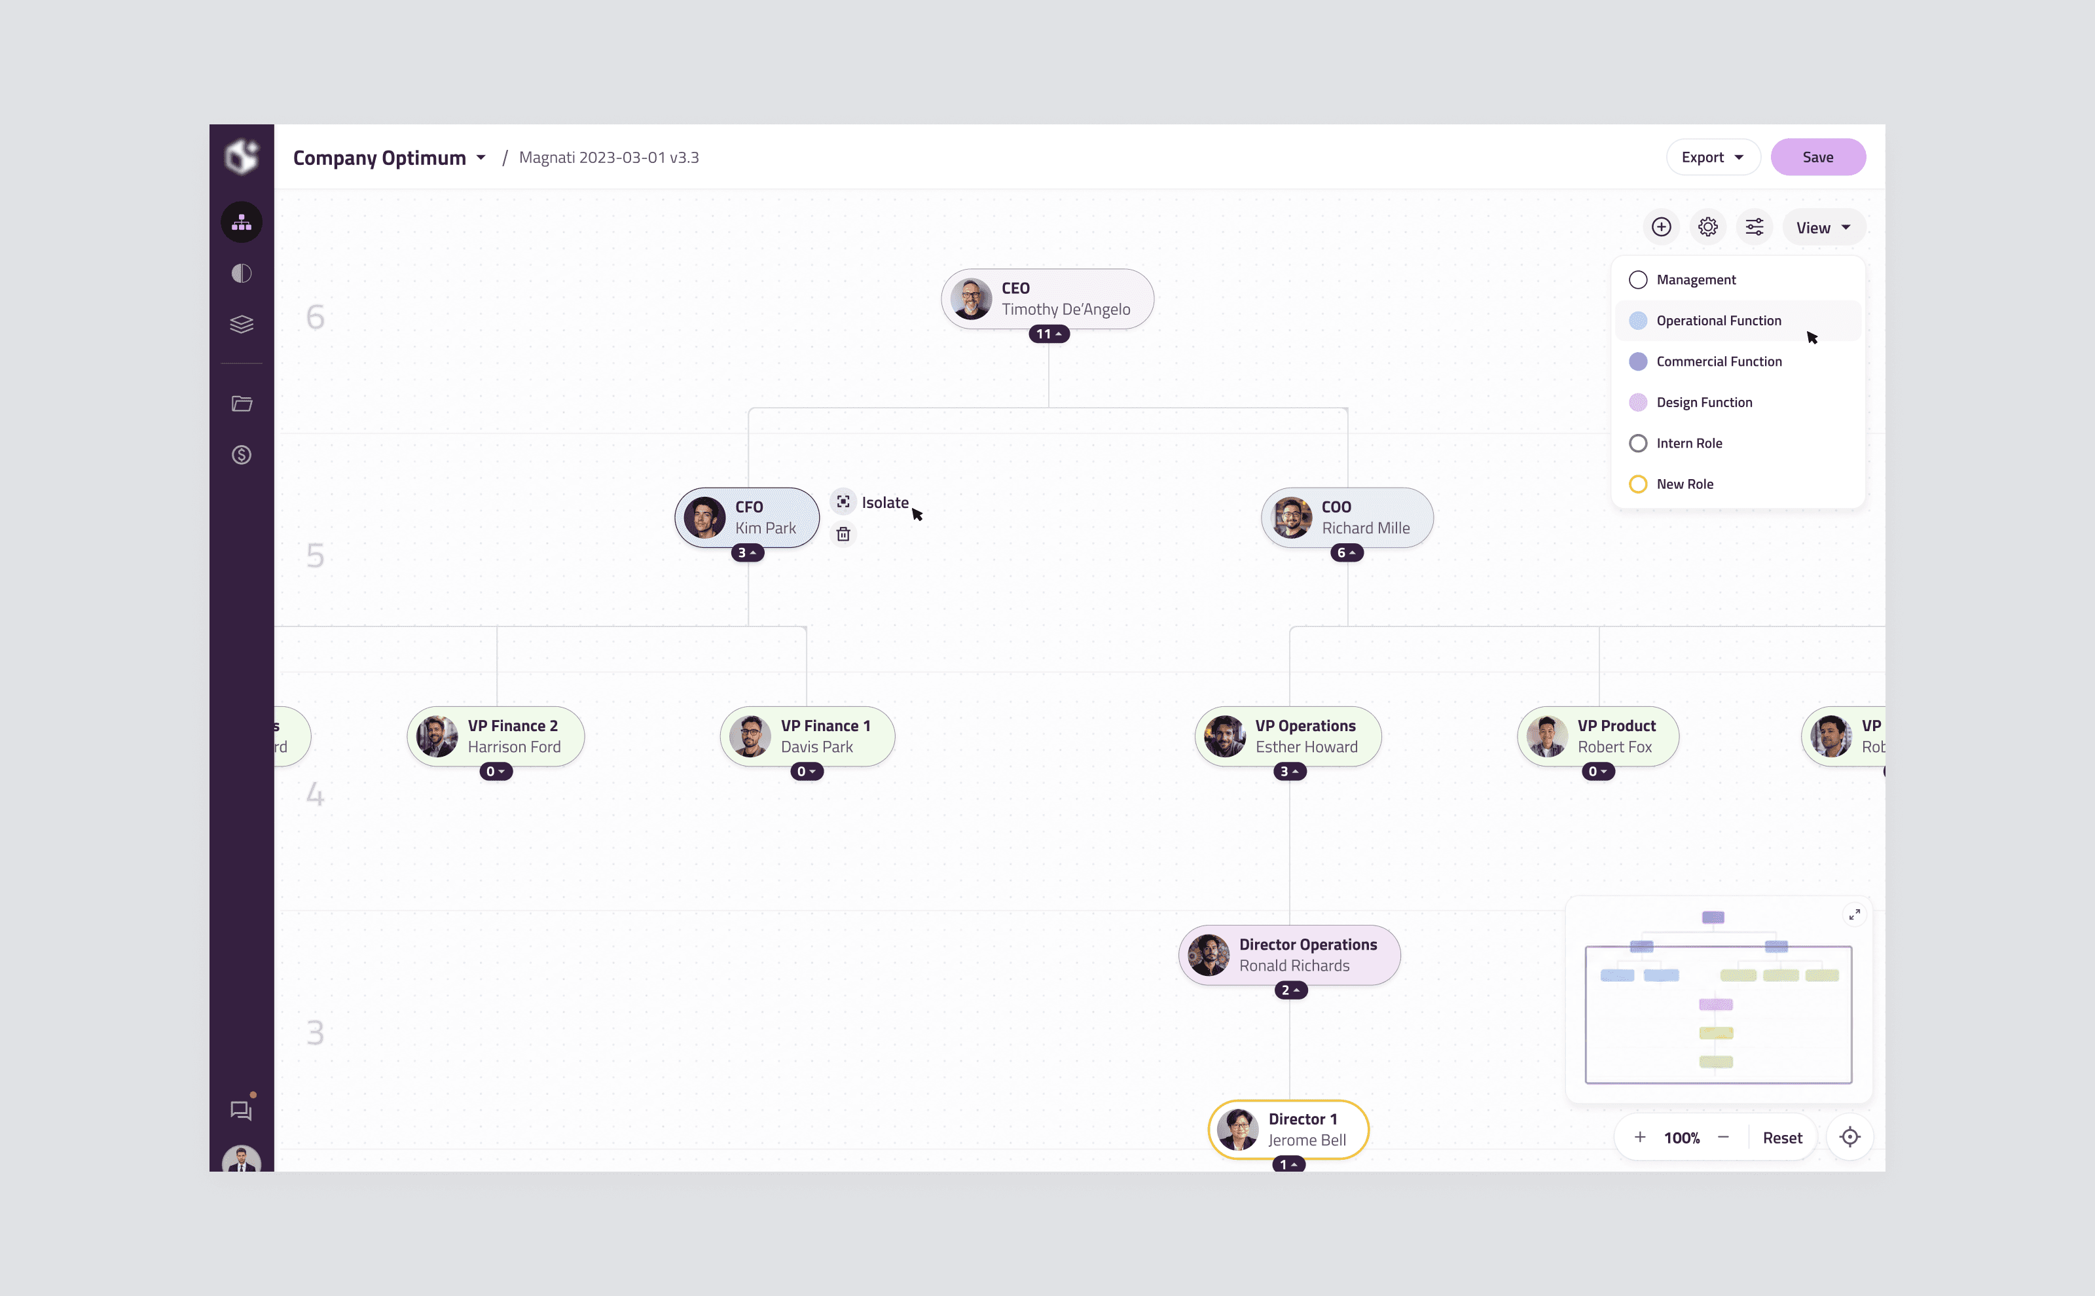Expand VP Finance 1's 0 badge
Screen dimensions: 2095x1296
pyautogui.click(x=807, y=772)
